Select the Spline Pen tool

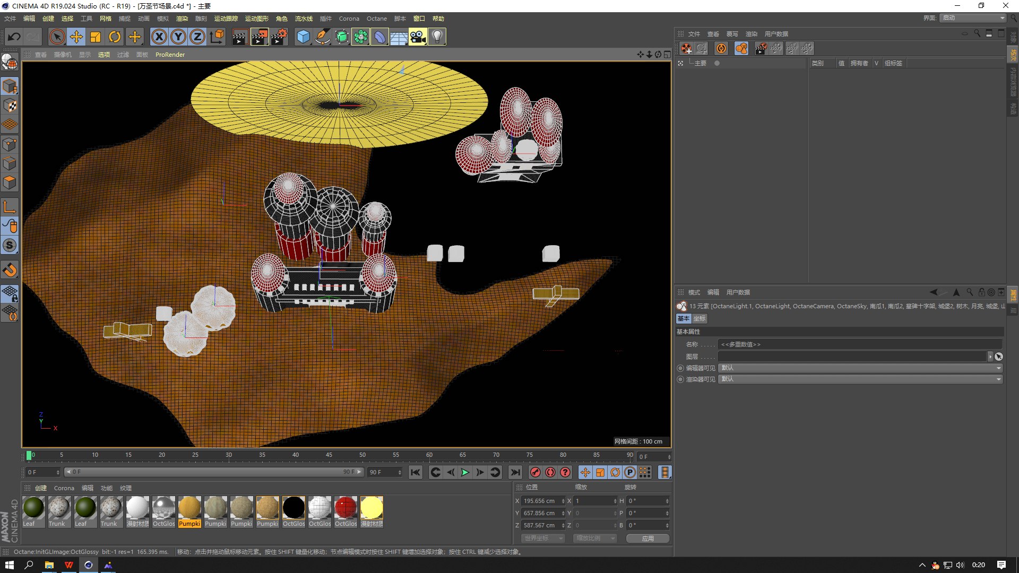322,37
